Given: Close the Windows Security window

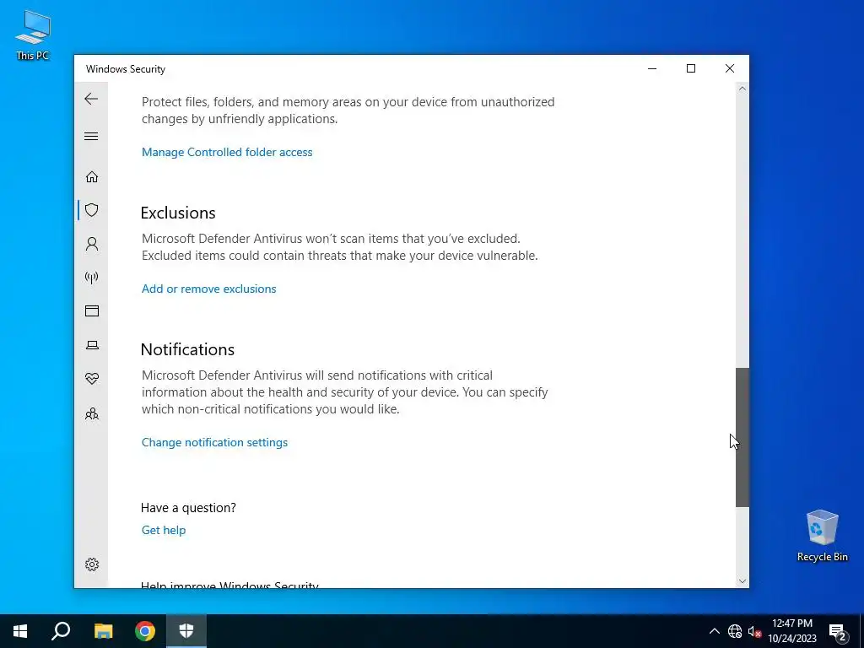Looking at the screenshot, I should click(730, 68).
